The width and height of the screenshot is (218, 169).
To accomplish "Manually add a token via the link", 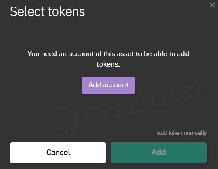I will pyautogui.click(x=182, y=133).
